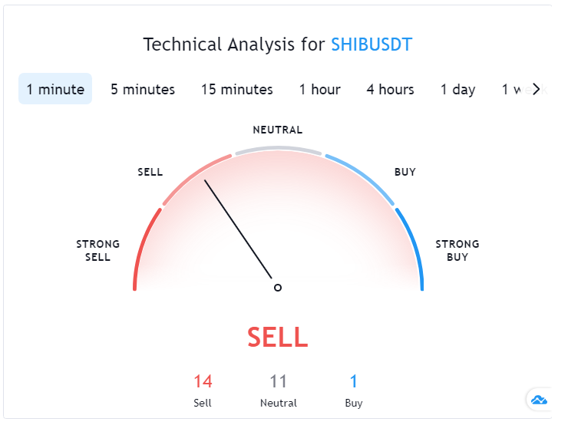Click the STRONG BUY gauge label
The width and height of the screenshot is (568, 425).
457,251
